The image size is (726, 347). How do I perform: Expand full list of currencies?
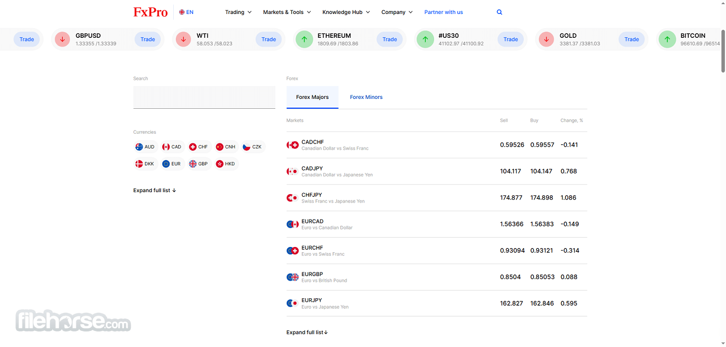click(155, 191)
